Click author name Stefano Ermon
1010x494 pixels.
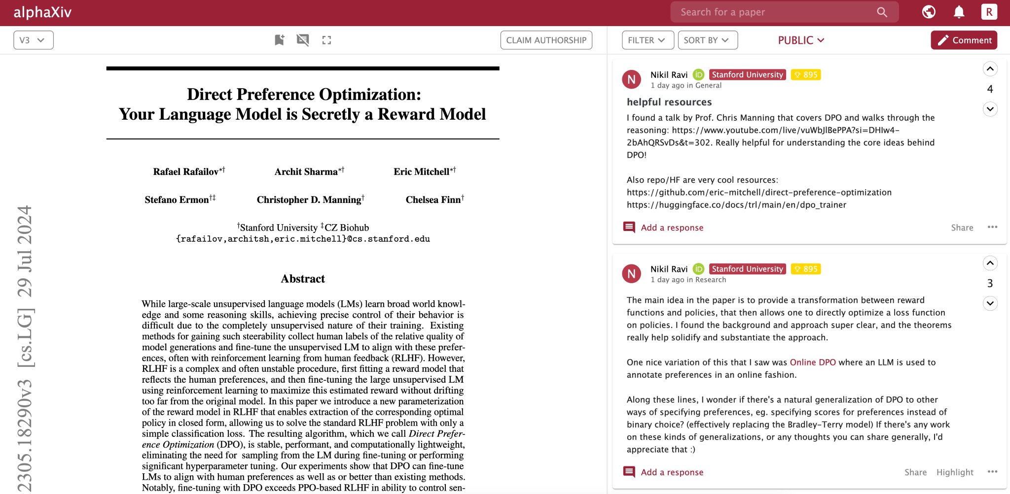[x=177, y=200]
